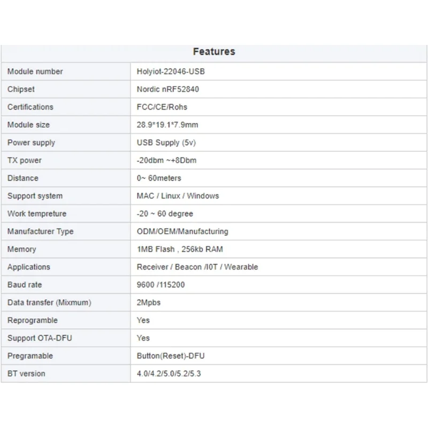This screenshot has height=428, width=428.
Task: Select the Power supply row label
Action: [x=31, y=143]
